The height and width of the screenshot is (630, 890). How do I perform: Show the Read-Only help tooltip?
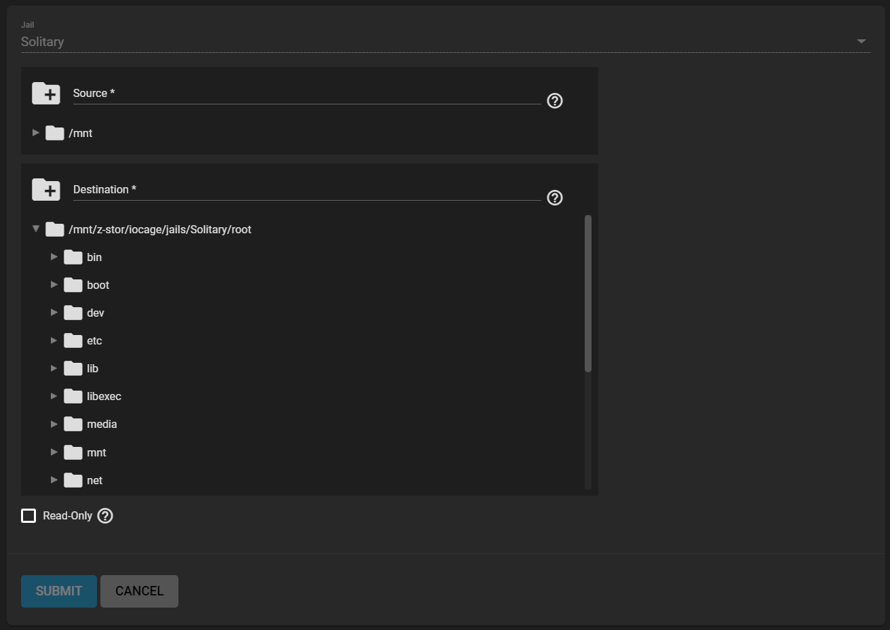coord(105,516)
